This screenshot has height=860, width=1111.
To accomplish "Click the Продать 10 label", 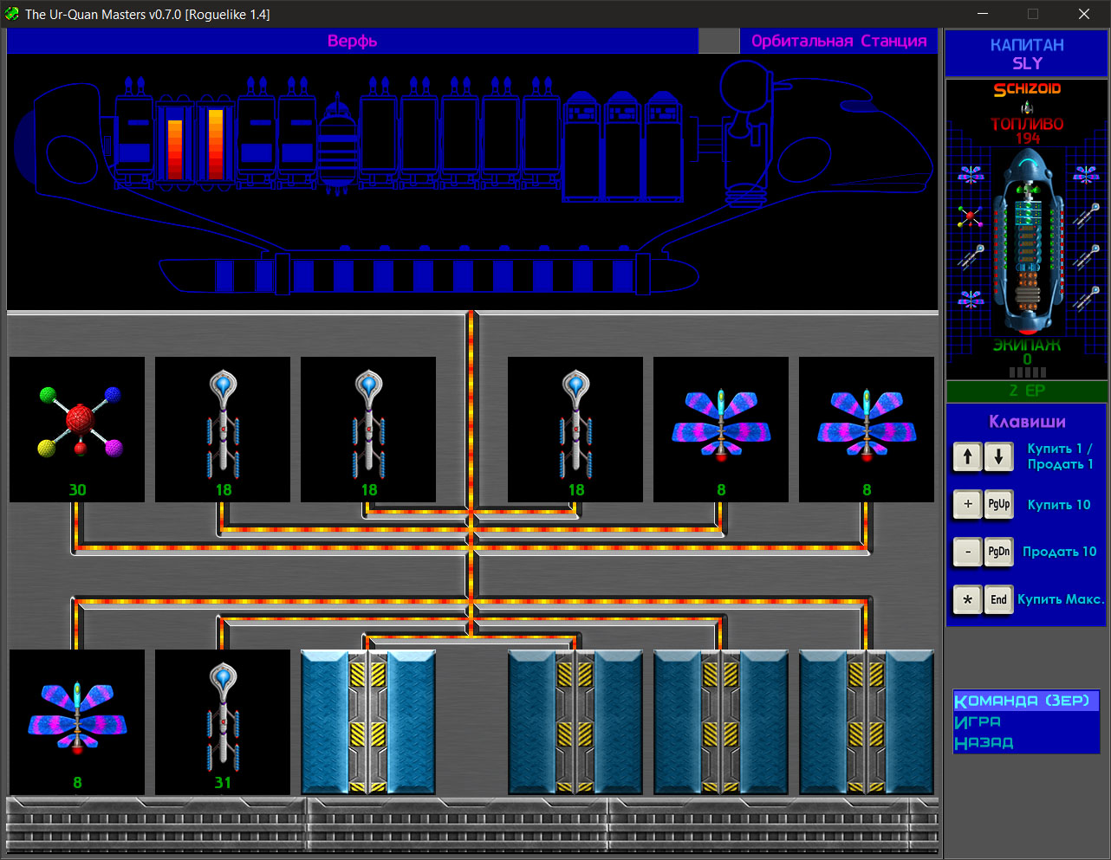I will click(x=1059, y=552).
